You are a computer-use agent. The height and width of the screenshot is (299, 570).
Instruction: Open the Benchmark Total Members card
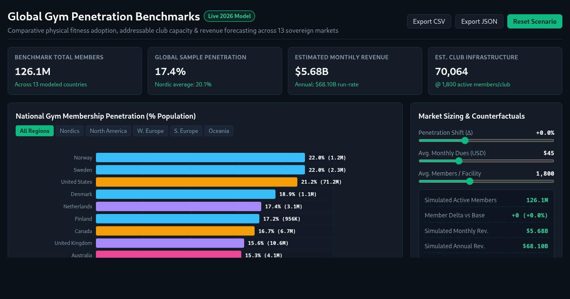pyautogui.click(x=75, y=71)
